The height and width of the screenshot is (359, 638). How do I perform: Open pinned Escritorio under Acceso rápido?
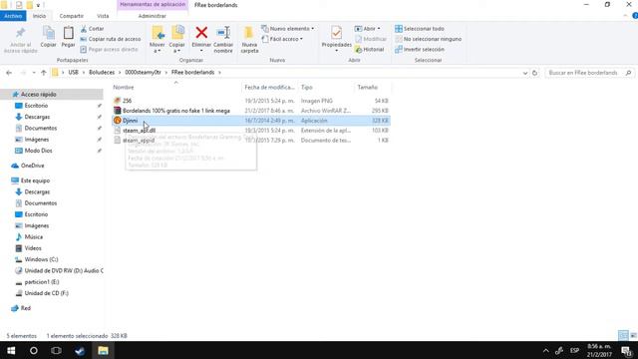(x=36, y=106)
